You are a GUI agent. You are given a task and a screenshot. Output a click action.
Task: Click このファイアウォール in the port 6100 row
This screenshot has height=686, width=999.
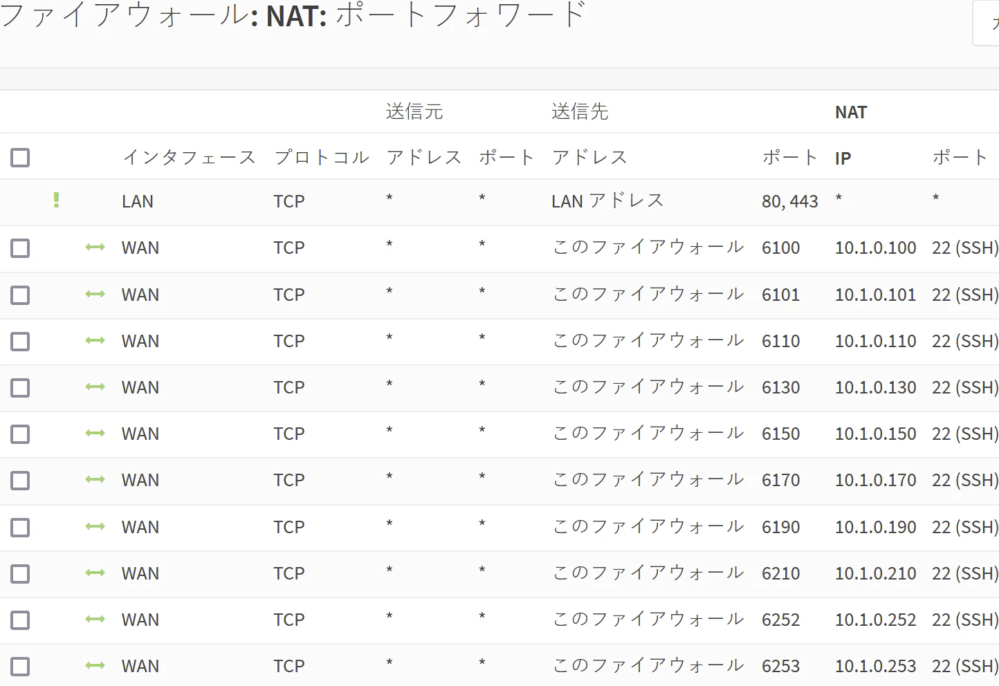pos(648,247)
